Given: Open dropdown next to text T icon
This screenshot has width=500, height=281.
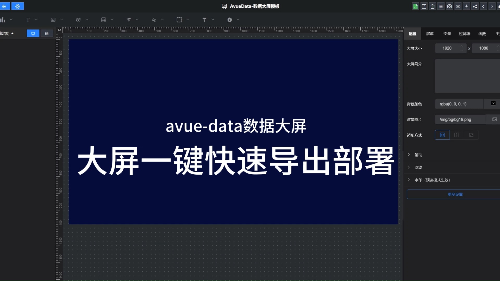Looking at the screenshot, I should [x=36, y=20].
